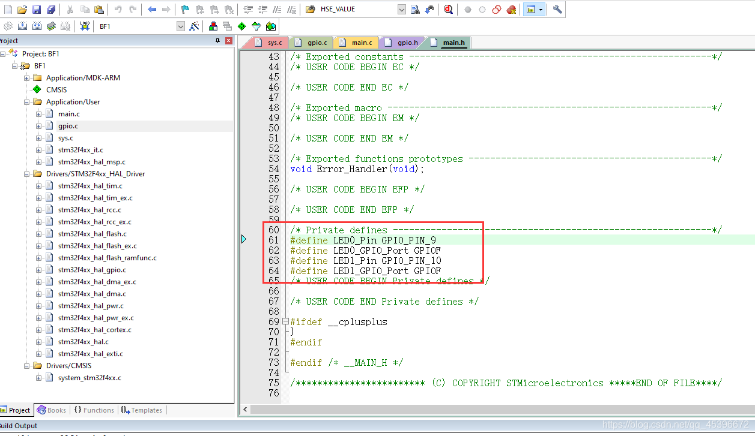Select the Project panel tab
Viewport: 755px width, 436px height.
point(16,410)
